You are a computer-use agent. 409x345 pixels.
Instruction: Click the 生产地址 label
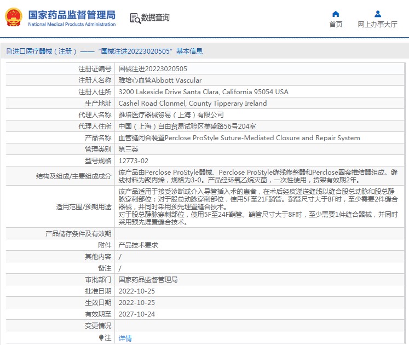click(x=98, y=104)
